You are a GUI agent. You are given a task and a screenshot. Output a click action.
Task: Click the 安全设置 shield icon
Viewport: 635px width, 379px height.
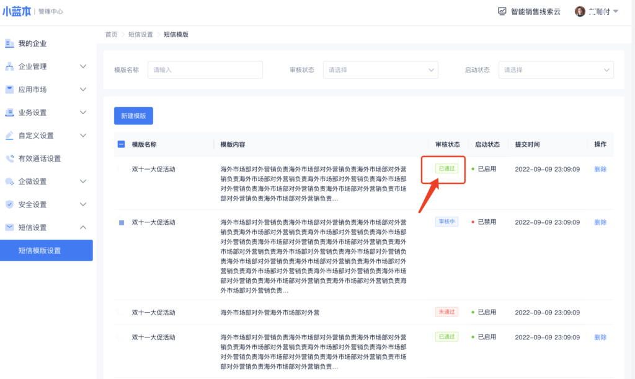9,204
